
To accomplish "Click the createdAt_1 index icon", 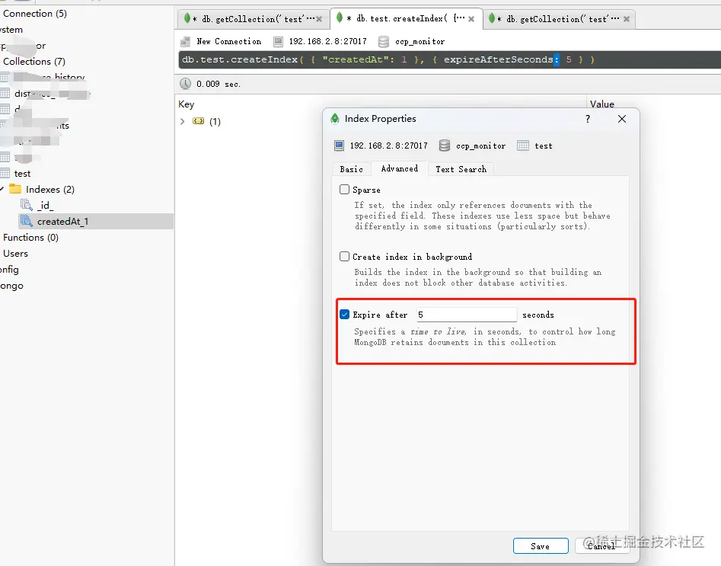I will pos(27,221).
